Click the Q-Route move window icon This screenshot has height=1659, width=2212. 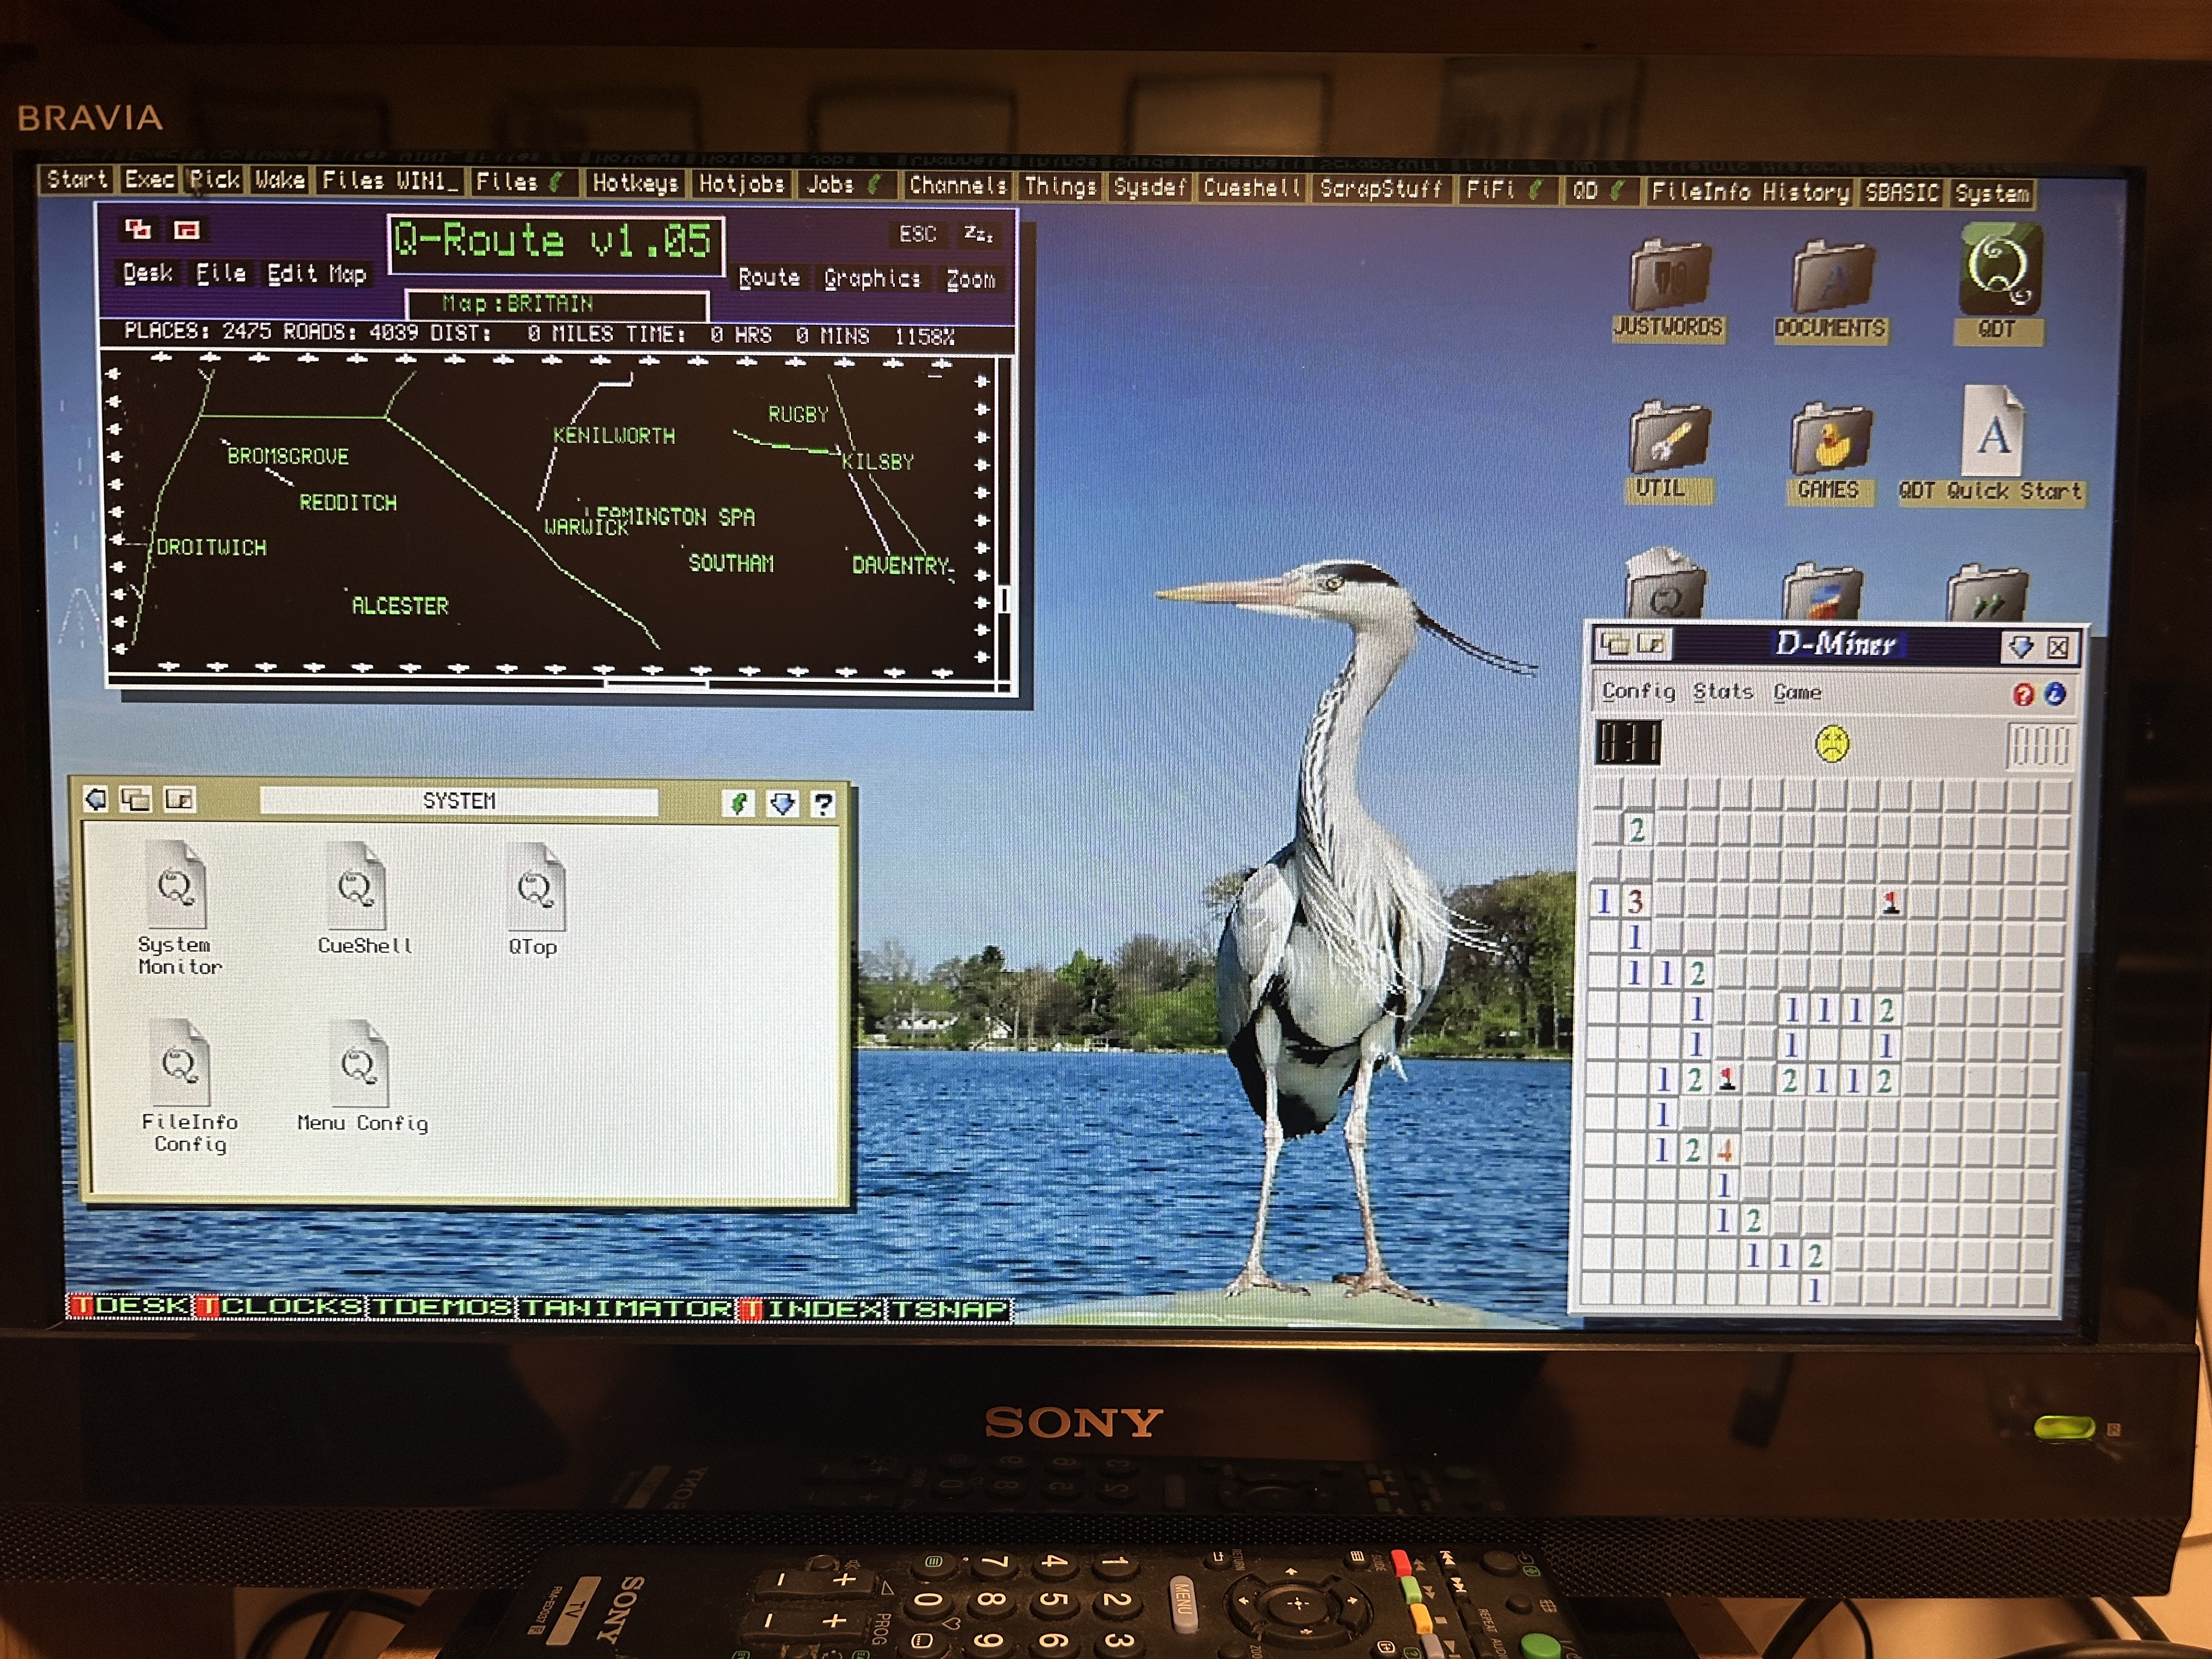coord(138,229)
